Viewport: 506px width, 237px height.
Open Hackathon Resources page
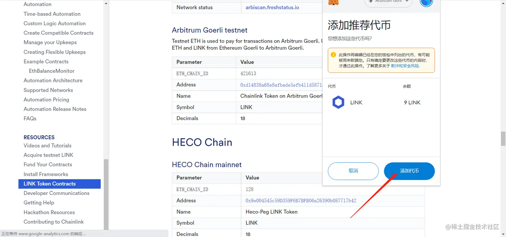pos(49,212)
